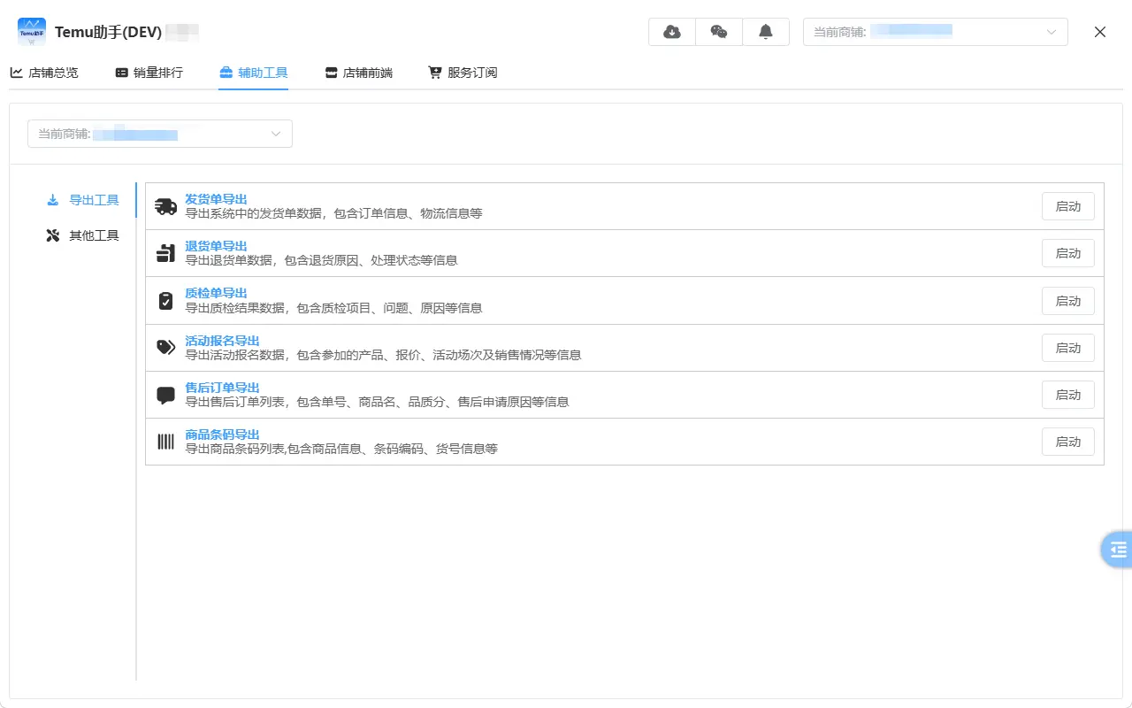Click the truck icon beside 发货单导出
The height and width of the screenshot is (708, 1132).
(164, 205)
